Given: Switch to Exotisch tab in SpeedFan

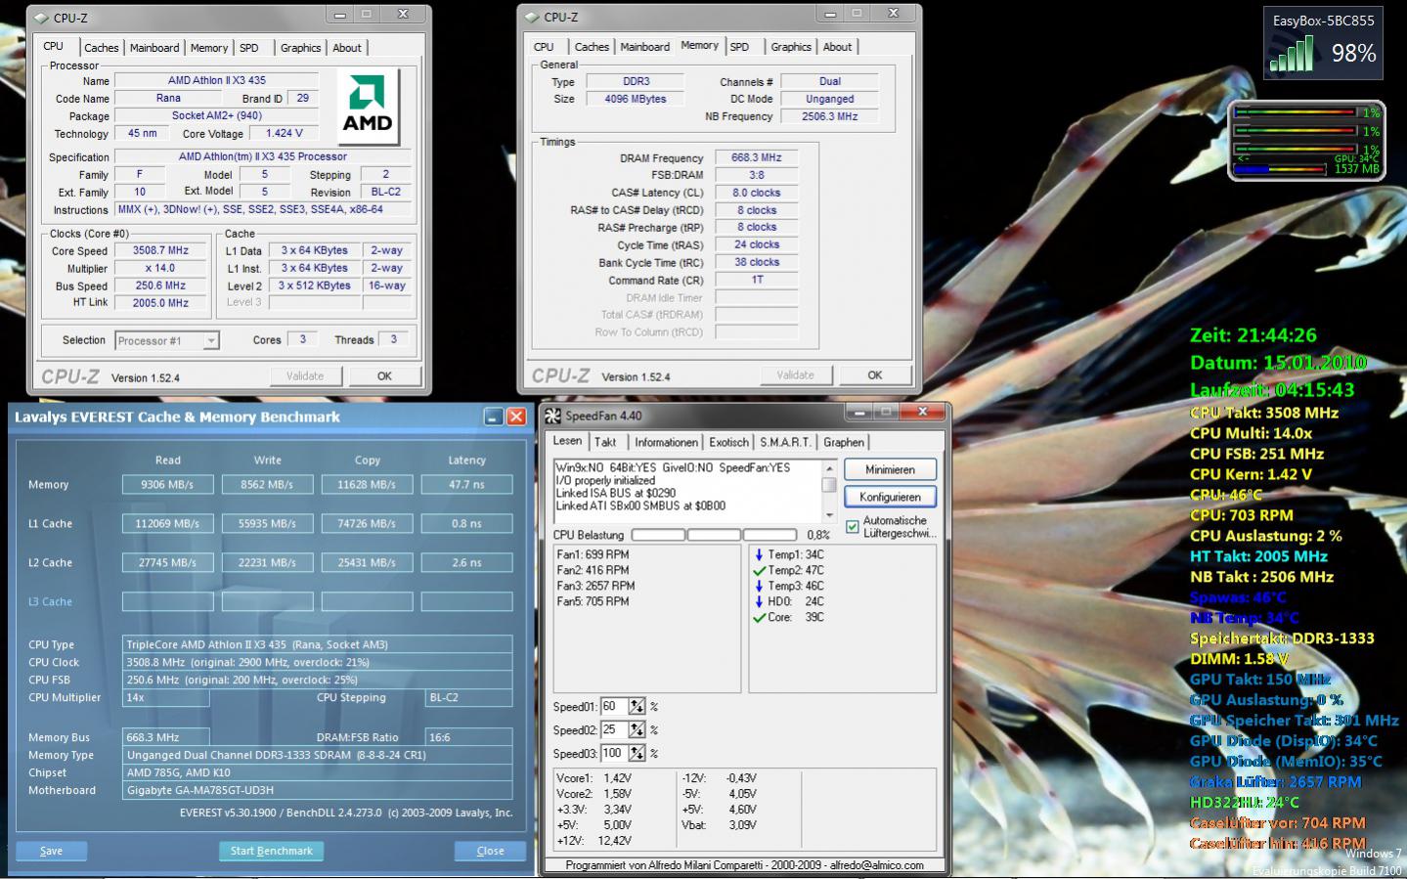Looking at the screenshot, I should point(728,443).
